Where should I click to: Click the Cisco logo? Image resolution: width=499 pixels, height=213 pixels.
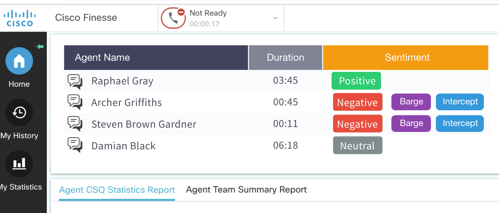pos(20,18)
